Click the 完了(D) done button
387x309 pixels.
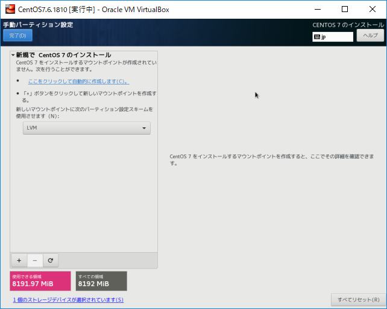[x=17, y=36]
